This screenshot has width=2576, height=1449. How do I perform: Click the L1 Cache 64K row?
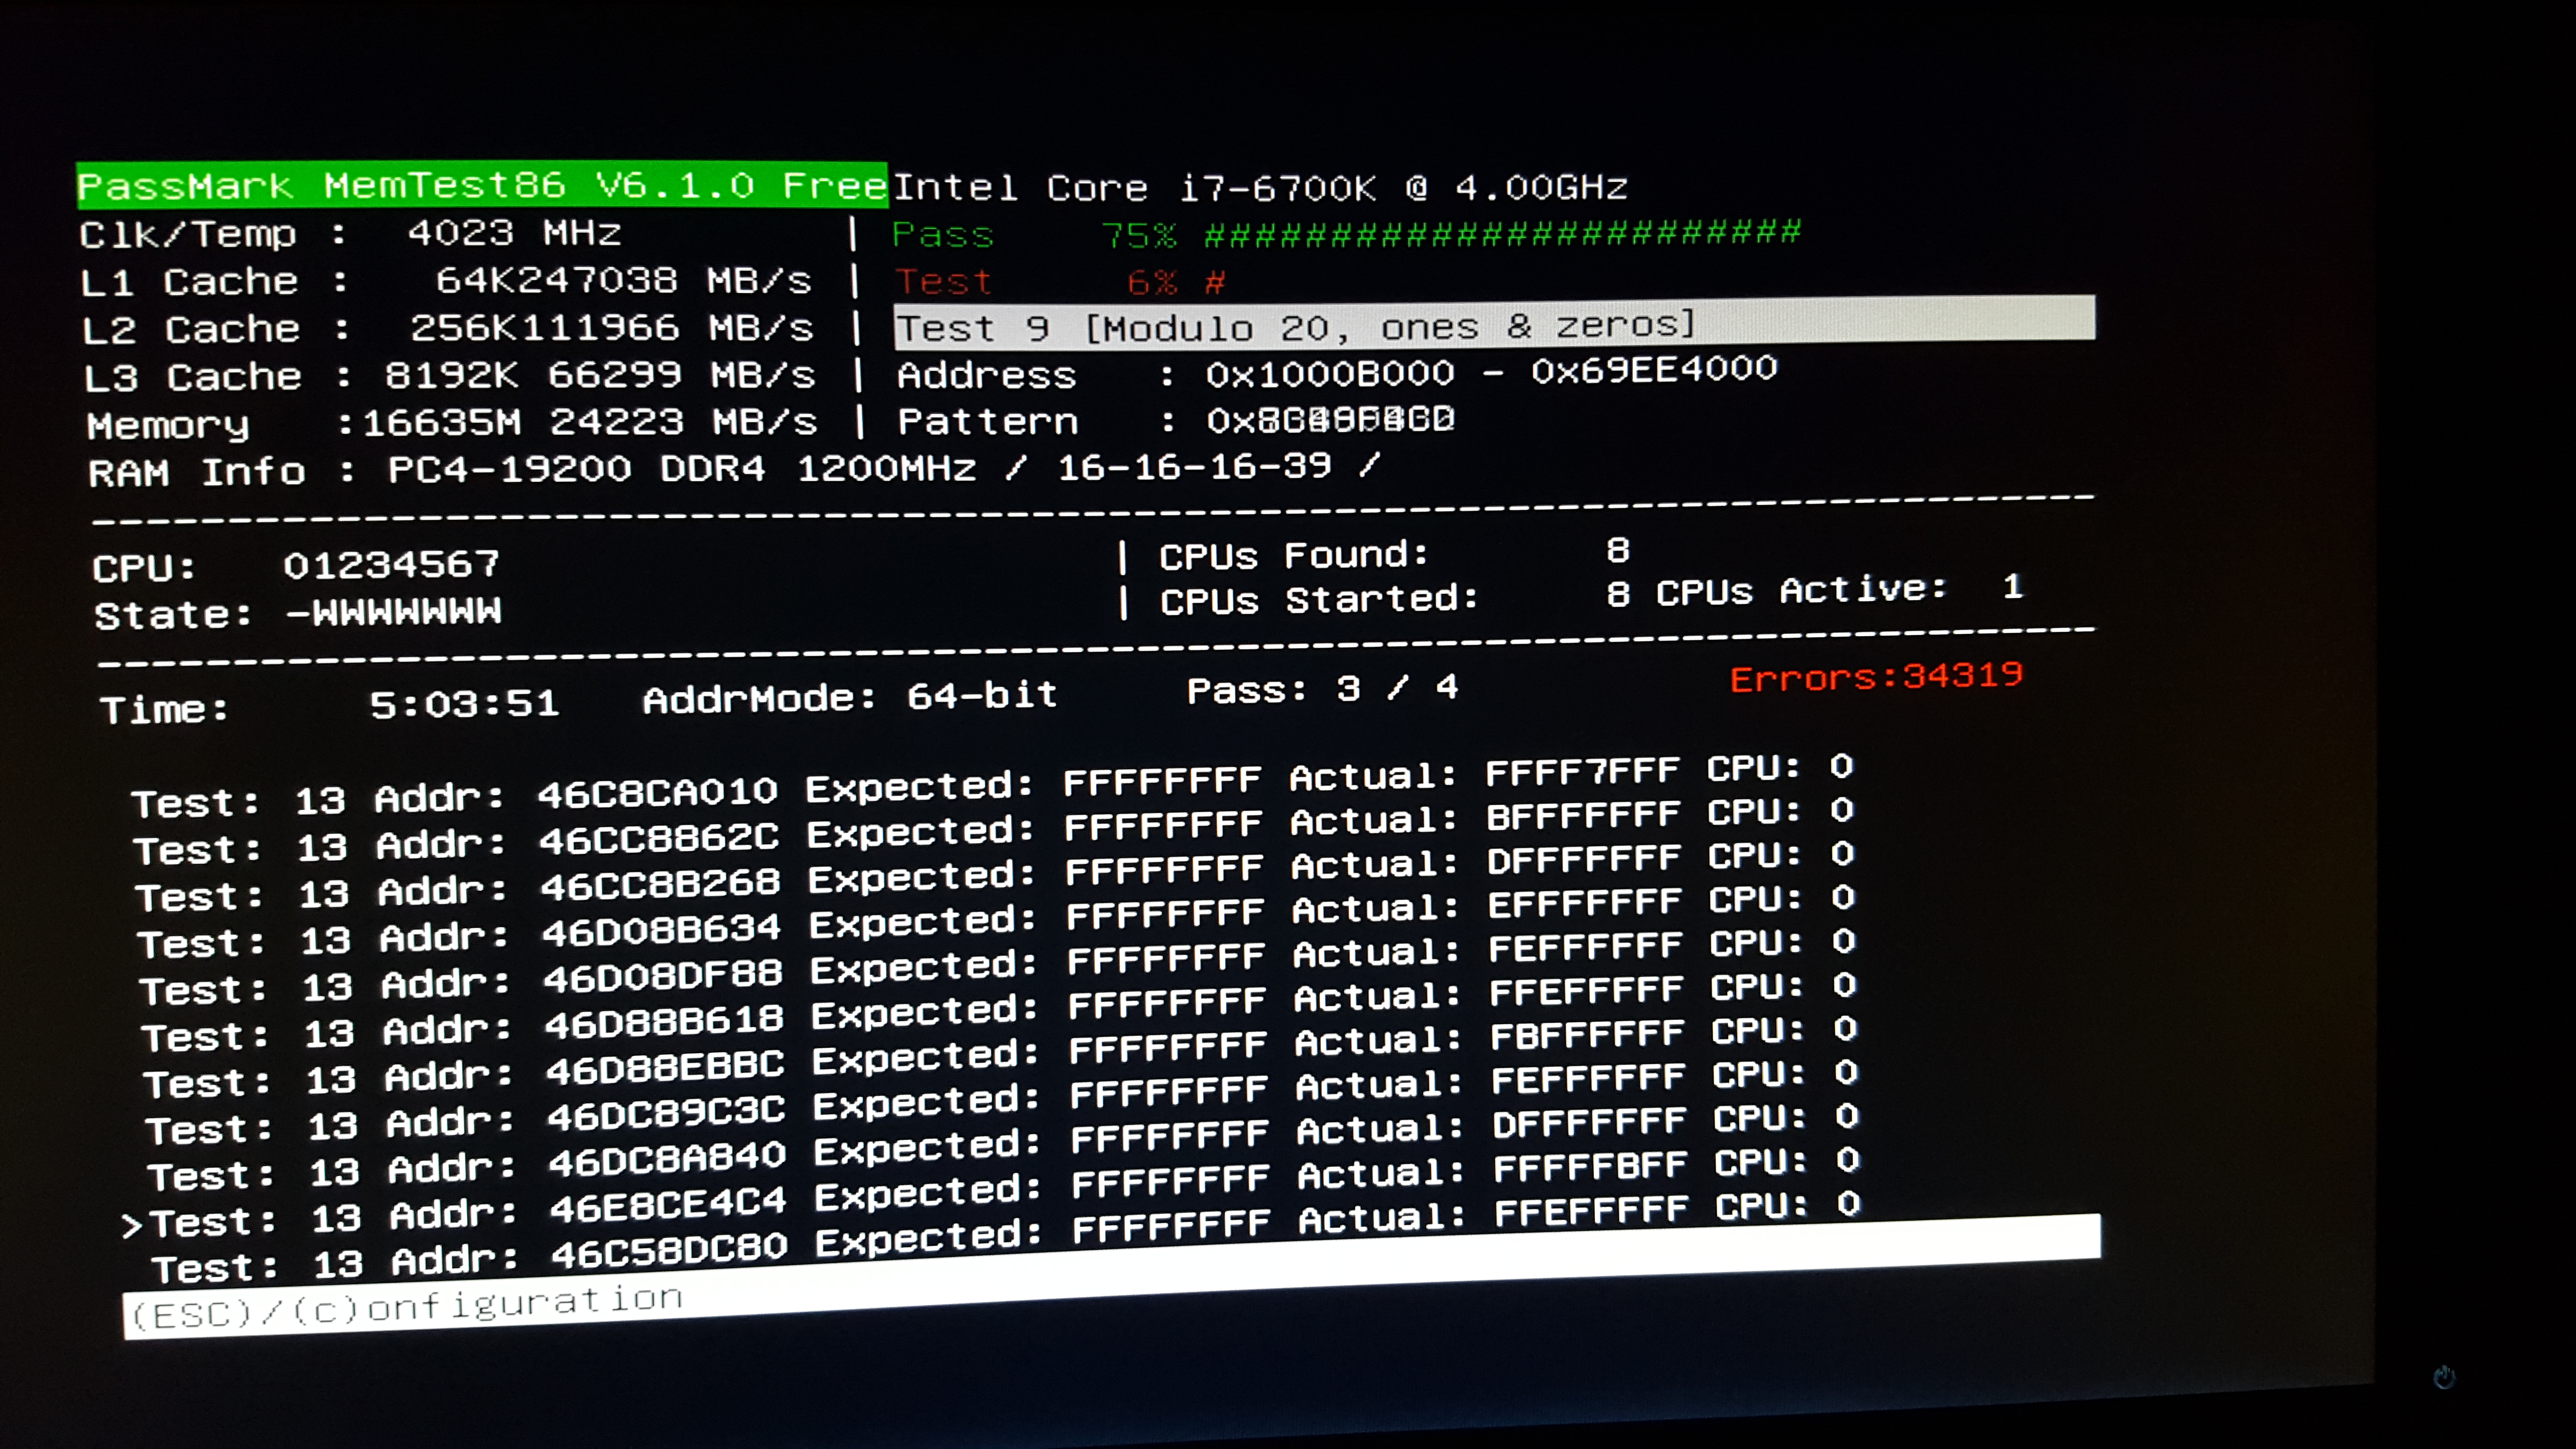(x=446, y=281)
